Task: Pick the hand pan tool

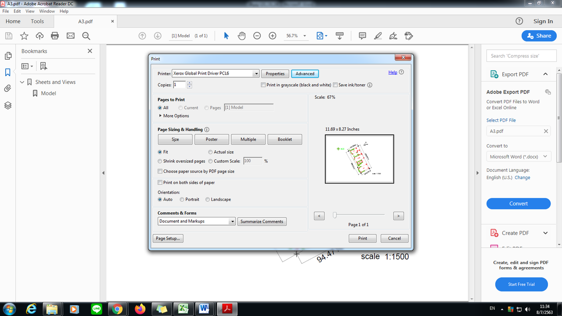Action: tap(241, 36)
